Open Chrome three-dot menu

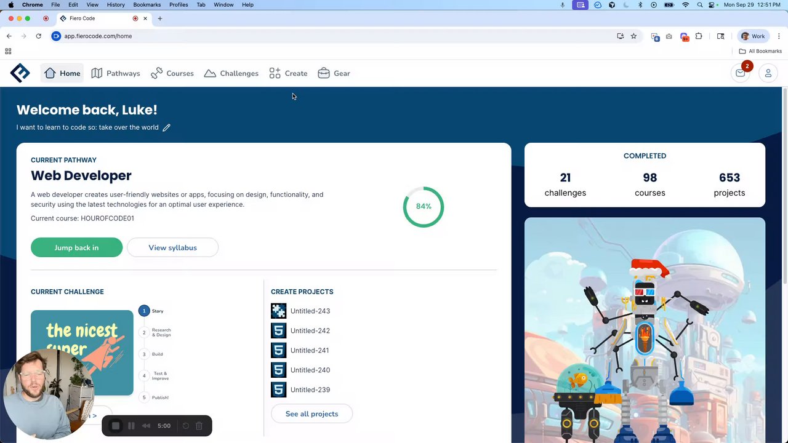click(779, 36)
